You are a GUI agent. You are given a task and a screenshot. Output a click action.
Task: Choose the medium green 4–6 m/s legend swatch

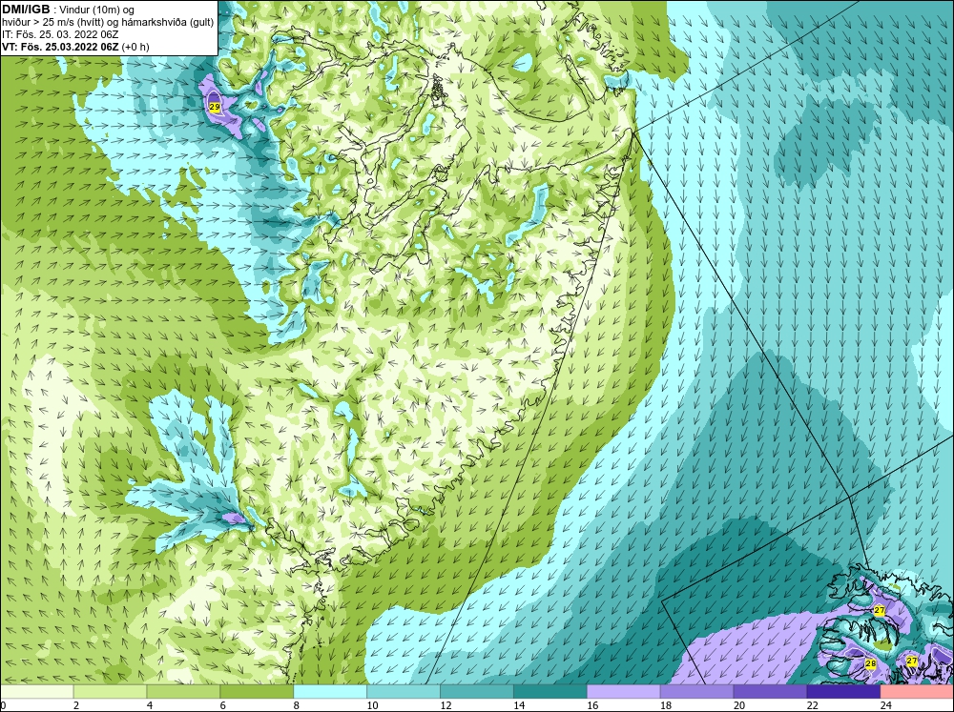183,692
